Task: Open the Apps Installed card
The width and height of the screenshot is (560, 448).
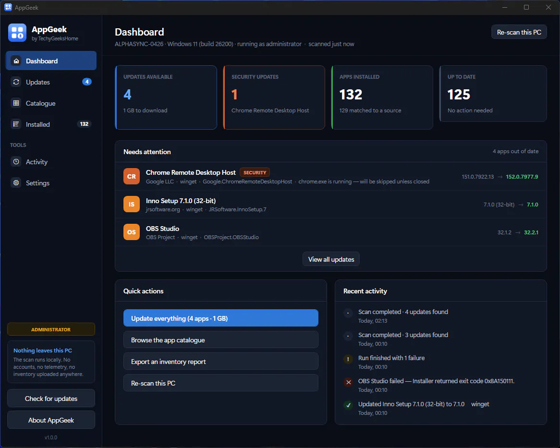Action: 382,97
